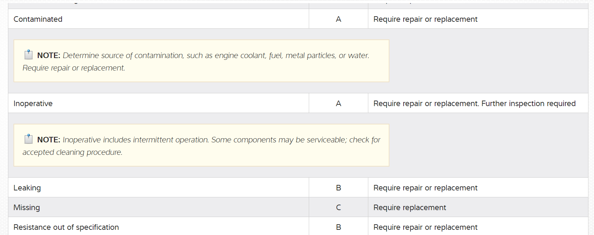This screenshot has height=235, width=594.
Task: Click the note text about contamination sources
Action: [x=216, y=56]
